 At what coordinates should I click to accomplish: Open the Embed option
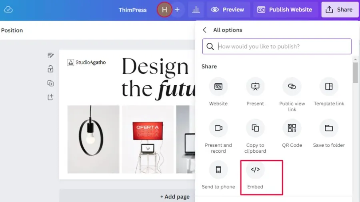tap(255, 170)
